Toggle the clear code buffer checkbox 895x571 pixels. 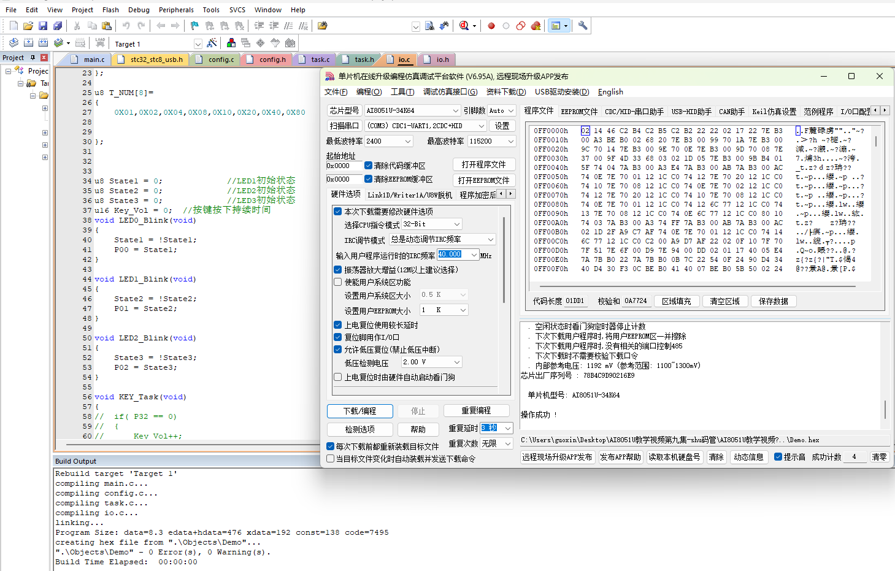368,166
